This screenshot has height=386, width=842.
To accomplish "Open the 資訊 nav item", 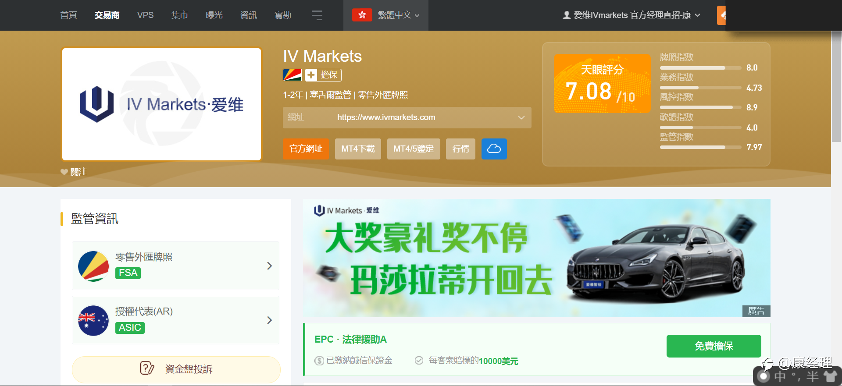I will 249,15.
